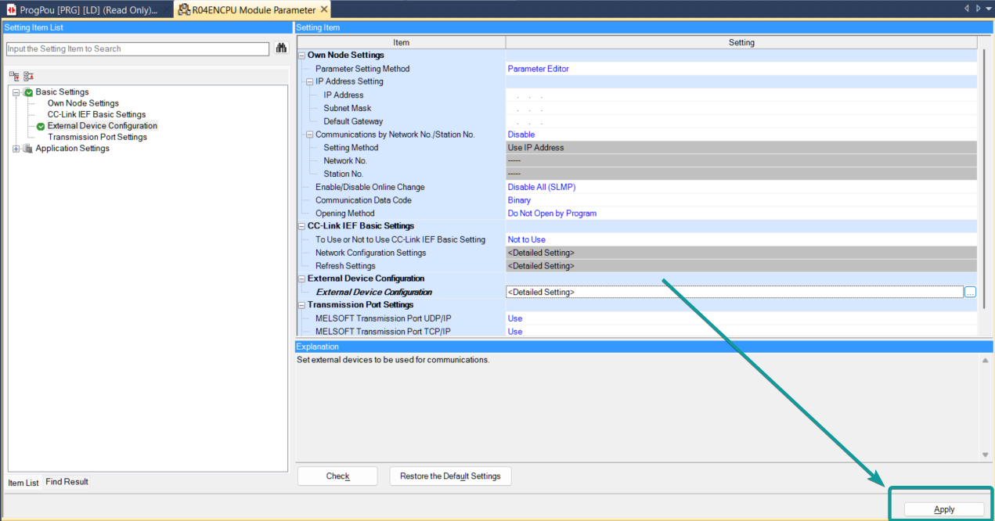
Task: Click the collapse-all tree icon
Action: click(x=28, y=76)
